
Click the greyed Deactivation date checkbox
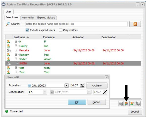(x=52, y=92)
